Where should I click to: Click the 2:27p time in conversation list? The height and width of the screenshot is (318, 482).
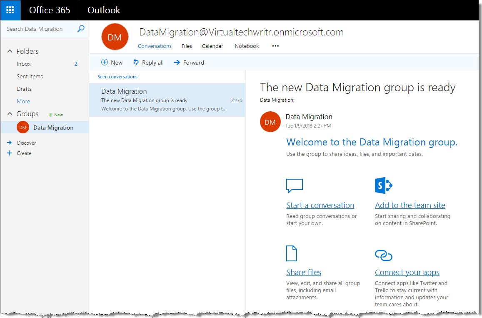coord(236,100)
